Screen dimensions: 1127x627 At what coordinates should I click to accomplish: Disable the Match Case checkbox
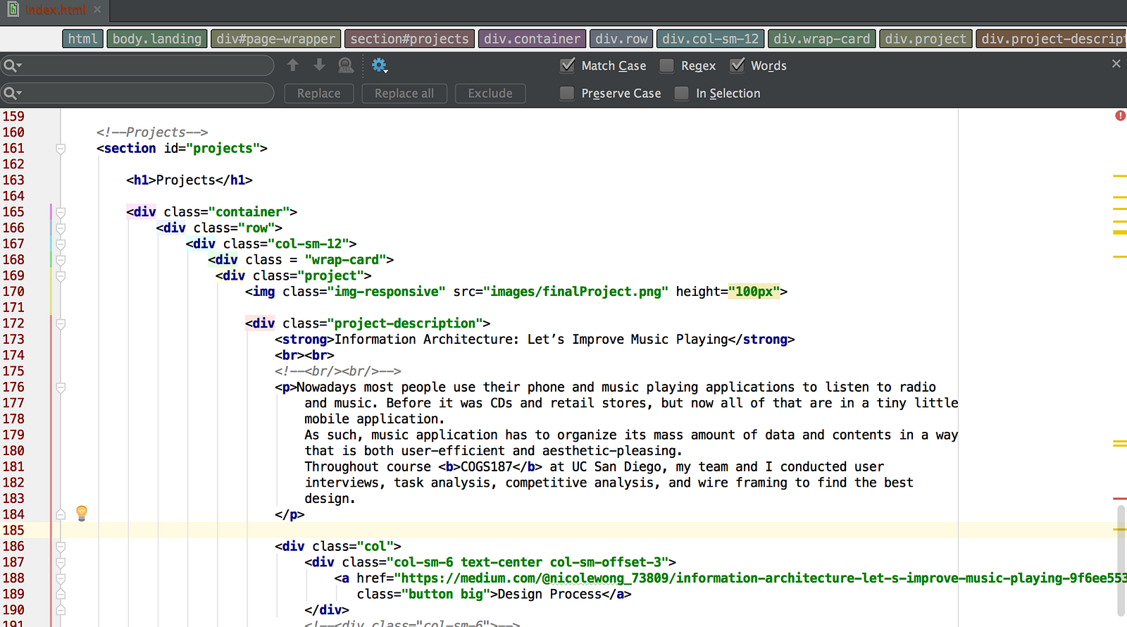[x=567, y=66]
